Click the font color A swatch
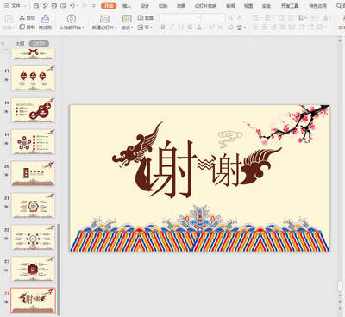Screen dimensions: 345x317 click(x=199, y=28)
